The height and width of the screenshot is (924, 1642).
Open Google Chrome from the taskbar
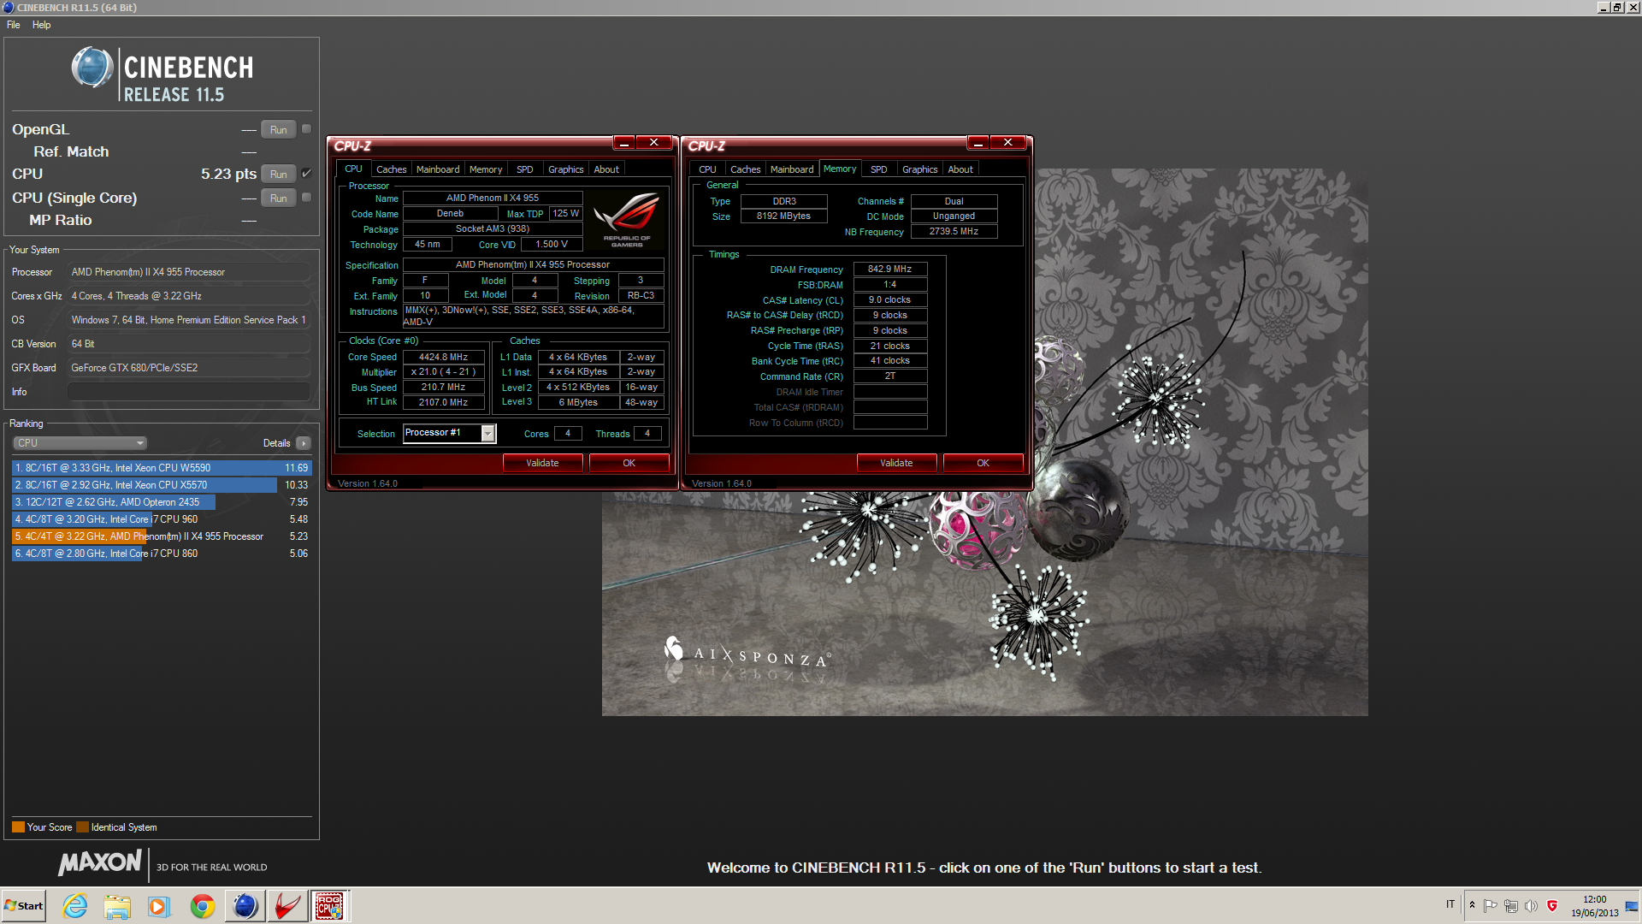pos(203,906)
